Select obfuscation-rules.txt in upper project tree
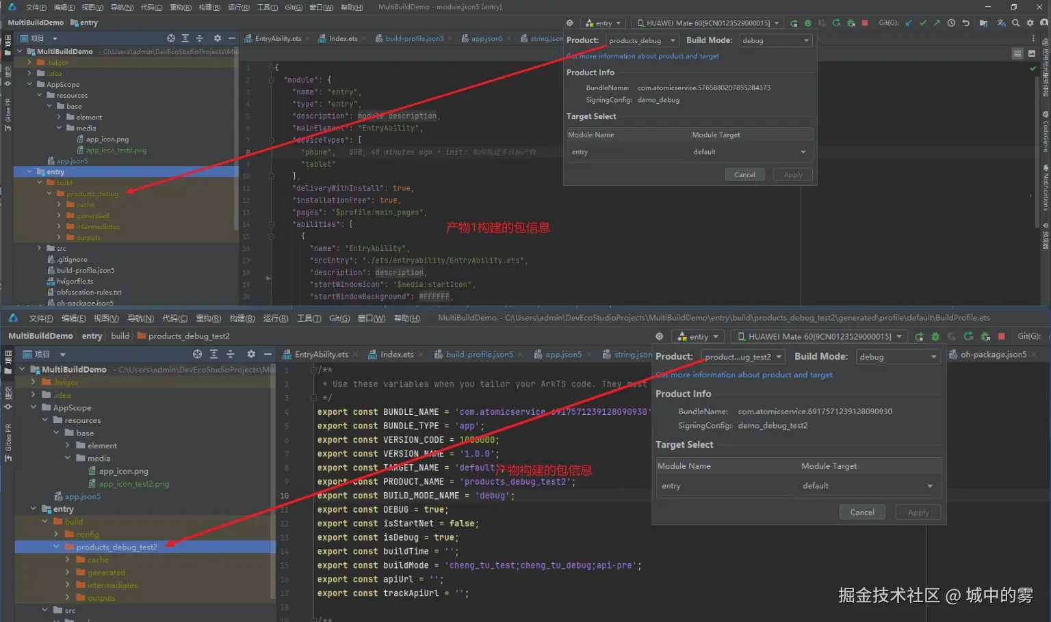The image size is (1051, 622). (89, 292)
